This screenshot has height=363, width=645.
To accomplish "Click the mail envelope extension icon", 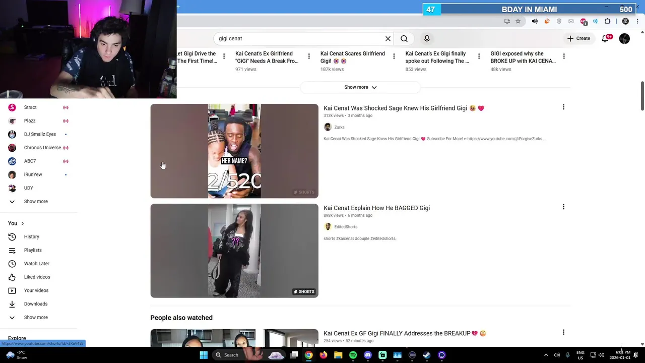I will [x=571, y=21].
